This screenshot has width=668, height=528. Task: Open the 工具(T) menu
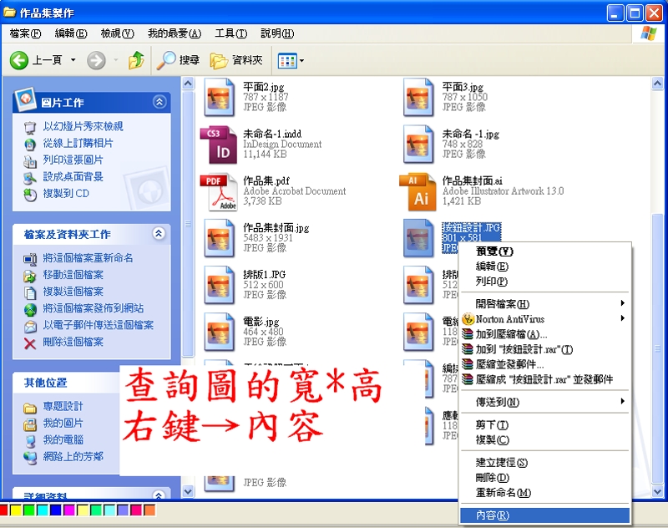[230, 33]
